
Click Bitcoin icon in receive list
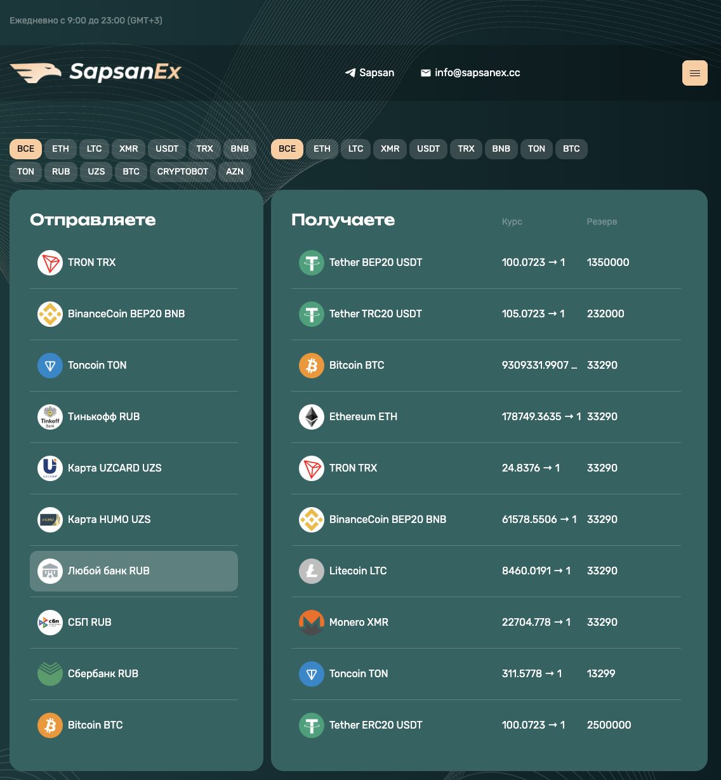click(312, 366)
